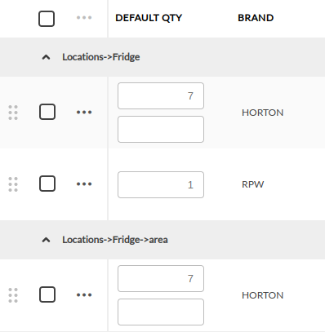Image resolution: width=325 pixels, height=332 pixels.
Task: Click drag handle of RPW row
Action: pyautogui.click(x=13, y=184)
